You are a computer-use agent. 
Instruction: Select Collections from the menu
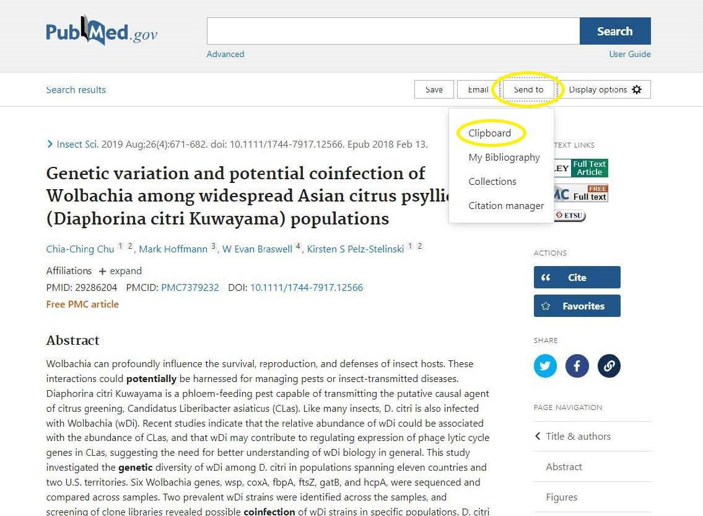pos(492,182)
